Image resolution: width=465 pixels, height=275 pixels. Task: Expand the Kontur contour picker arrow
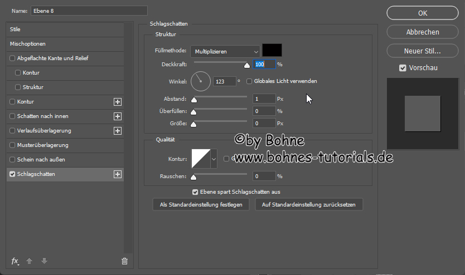(x=214, y=159)
